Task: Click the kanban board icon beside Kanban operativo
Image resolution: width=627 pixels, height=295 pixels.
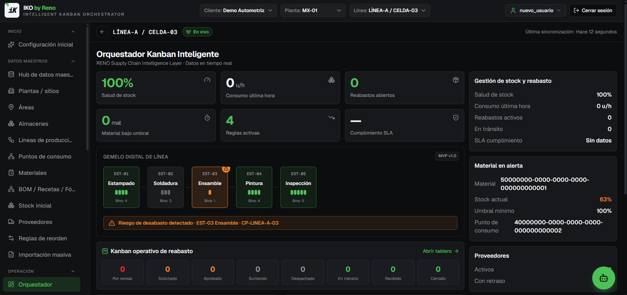Action: coord(105,251)
